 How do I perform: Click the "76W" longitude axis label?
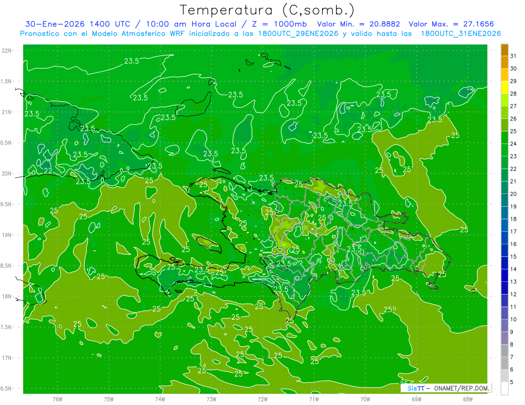[57, 399]
